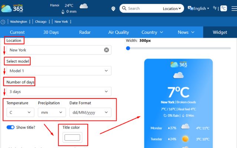
Task: Open New York three-dot options
Action: point(71,22)
